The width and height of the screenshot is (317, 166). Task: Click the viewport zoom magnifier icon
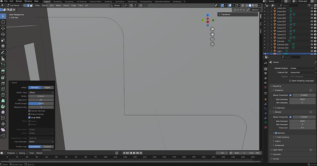click(212, 29)
